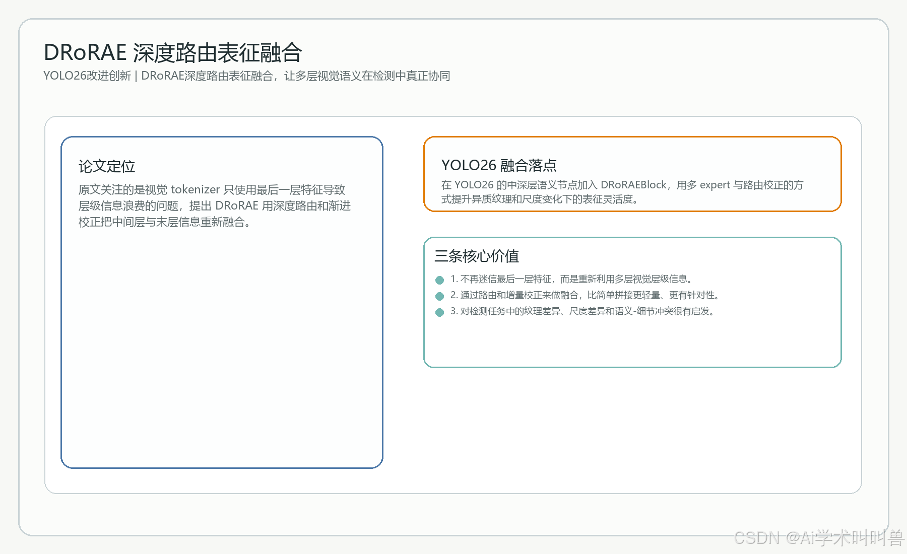
Task: Click the subtitle starting with "YOLO26改进创新"
Action: [x=247, y=76]
